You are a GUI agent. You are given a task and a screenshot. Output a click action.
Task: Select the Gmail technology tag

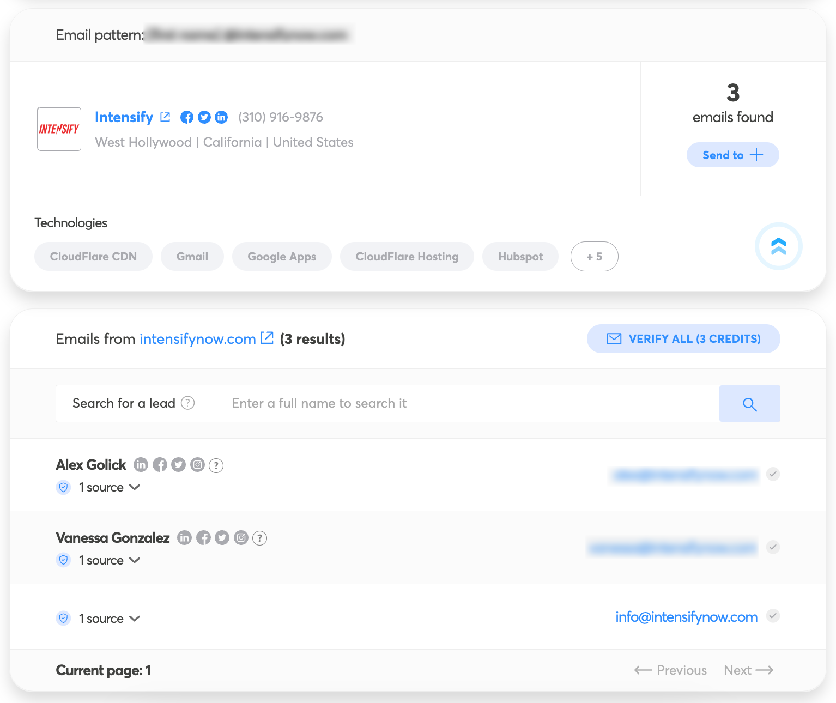tap(192, 257)
